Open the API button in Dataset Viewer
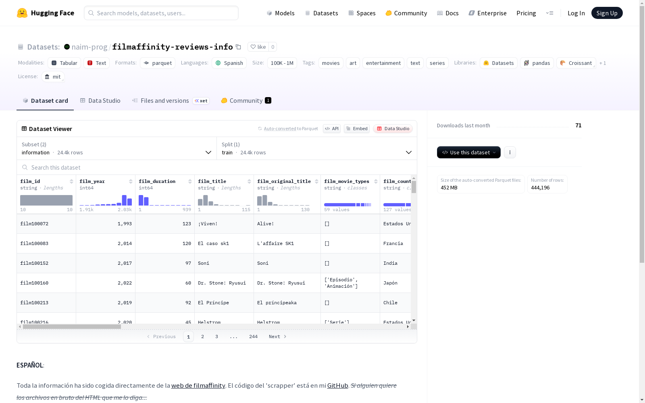The width and height of the screenshot is (645, 403). pos(332,129)
